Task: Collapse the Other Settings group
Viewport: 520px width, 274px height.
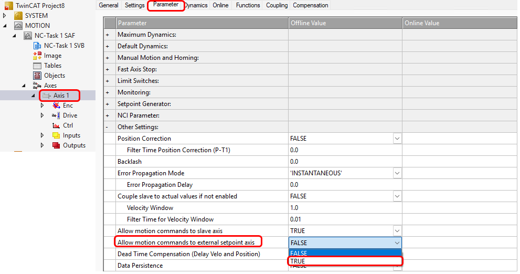Action: click(108, 127)
